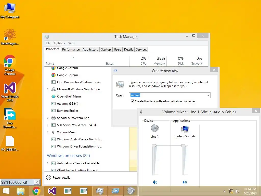Image resolution: width=261 pixels, height=196 pixels.
Task: Maximize the Task Manager window
Action: 194,35
